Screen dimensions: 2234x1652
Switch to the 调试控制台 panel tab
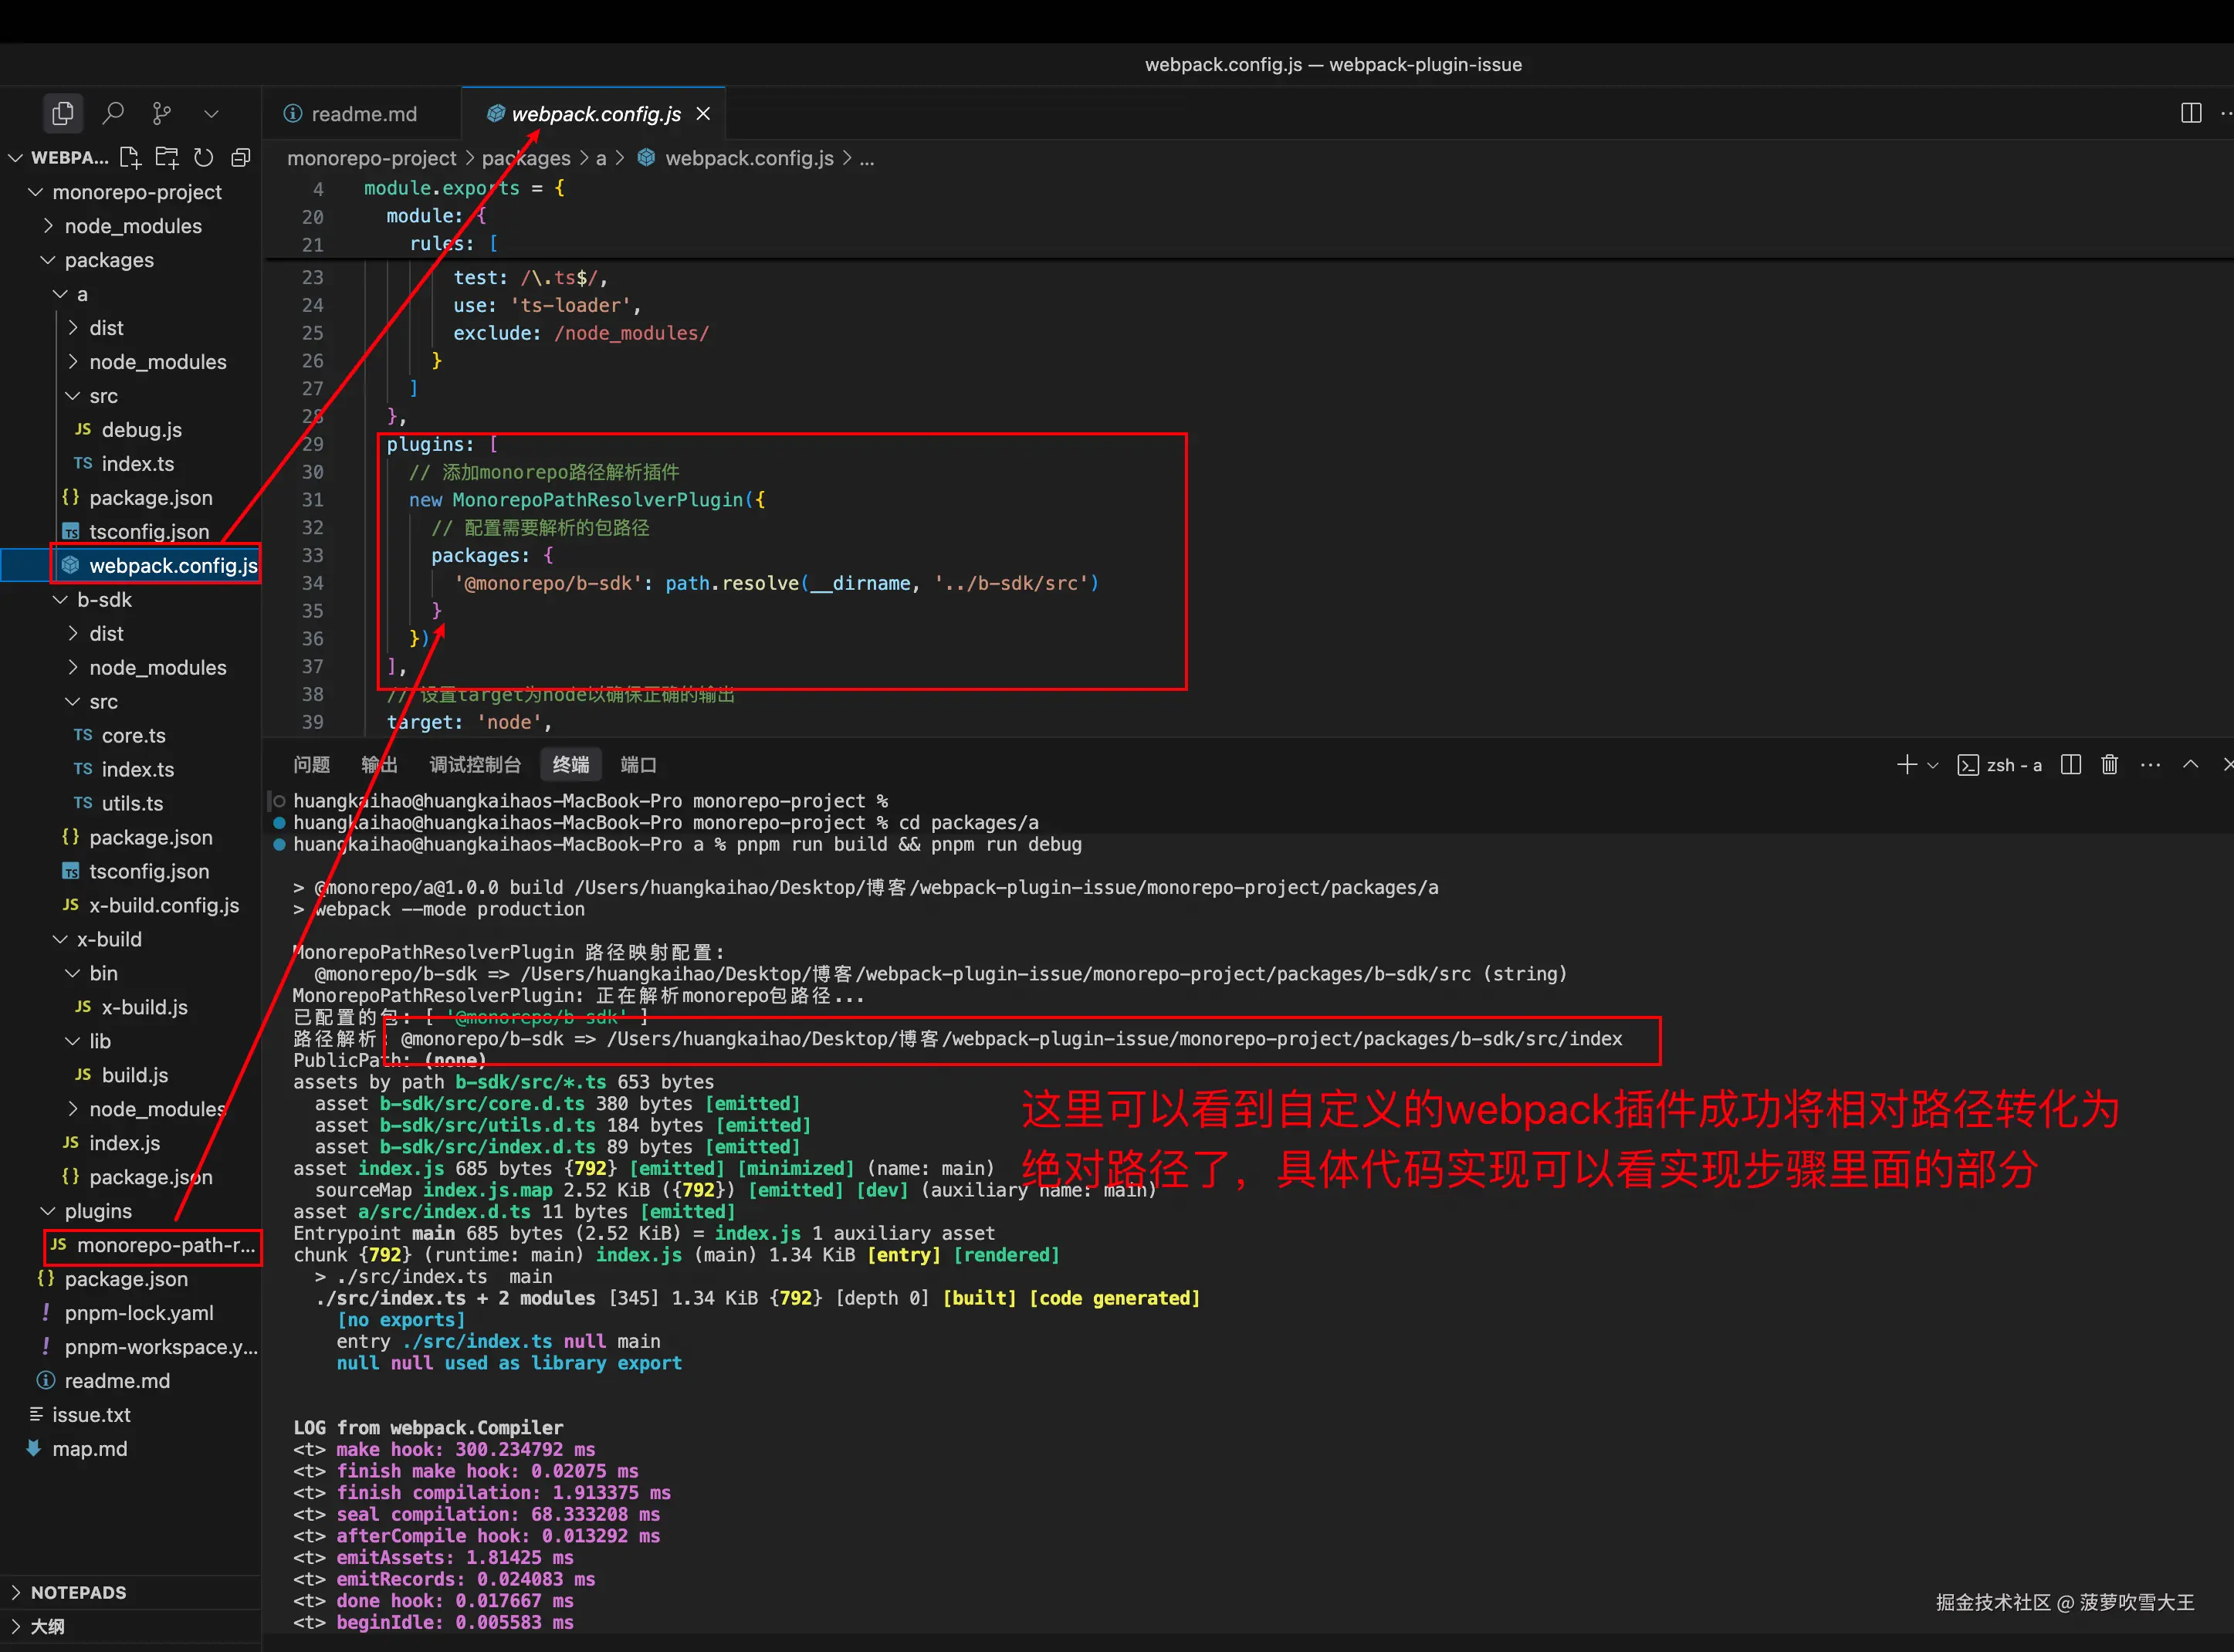(475, 765)
